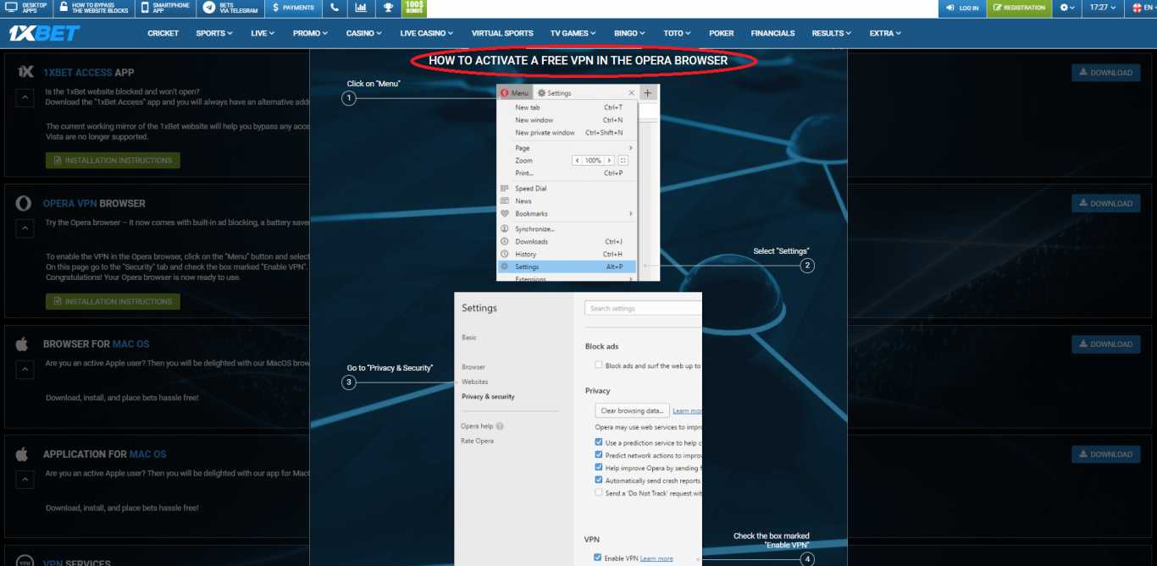Image resolution: width=1157 pixels, height=566 pixels.
Task: Expand the Toto menu
Action: click(x=676, y=33)
